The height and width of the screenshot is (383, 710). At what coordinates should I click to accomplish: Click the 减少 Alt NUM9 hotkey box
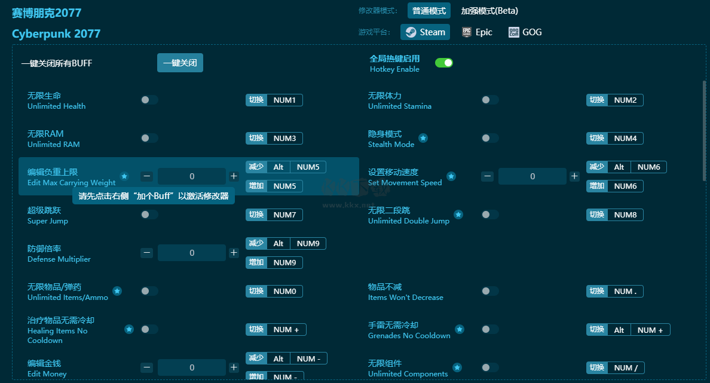(286, 244)
